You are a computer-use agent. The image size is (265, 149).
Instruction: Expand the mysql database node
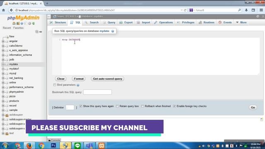(x=3, y=74)
